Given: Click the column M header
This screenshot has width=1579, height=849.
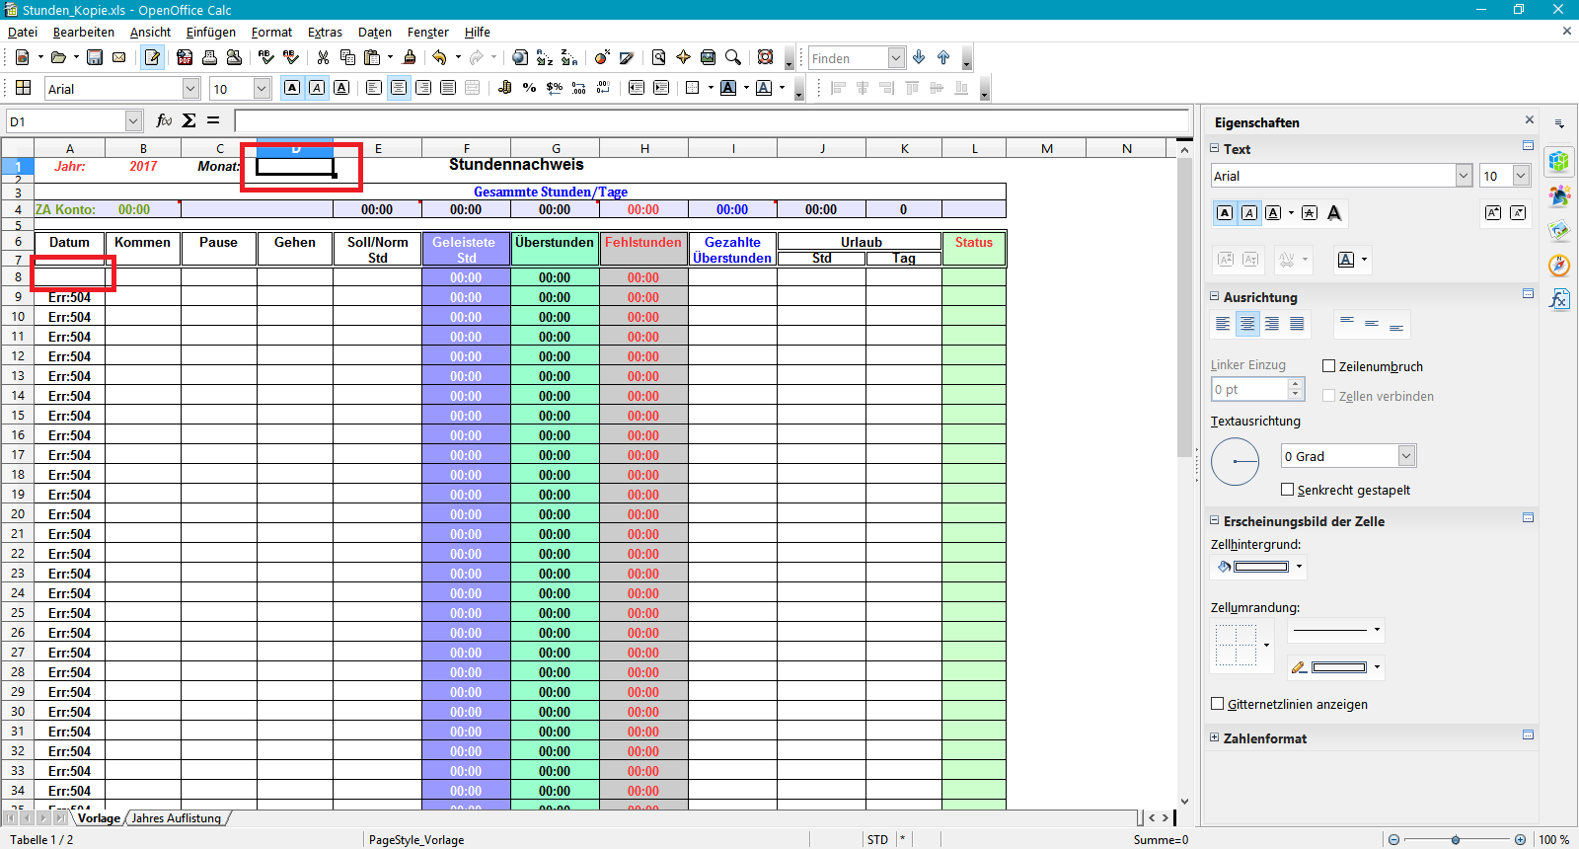Looking at the screenshot, I should point(1046,149).
